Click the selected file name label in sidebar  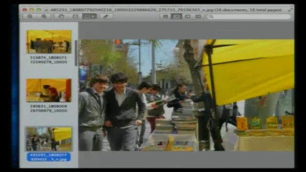pos(49,157)
